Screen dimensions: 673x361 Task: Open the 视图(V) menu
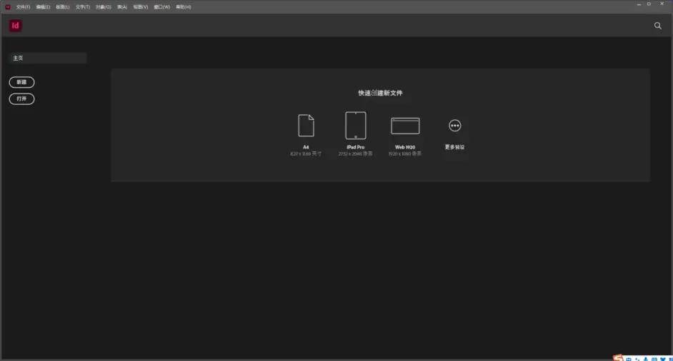coord(140,7)
